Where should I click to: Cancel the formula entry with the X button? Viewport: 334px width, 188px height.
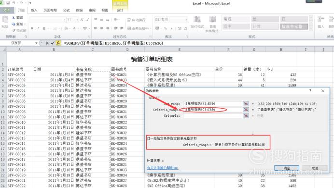point(47,43)
